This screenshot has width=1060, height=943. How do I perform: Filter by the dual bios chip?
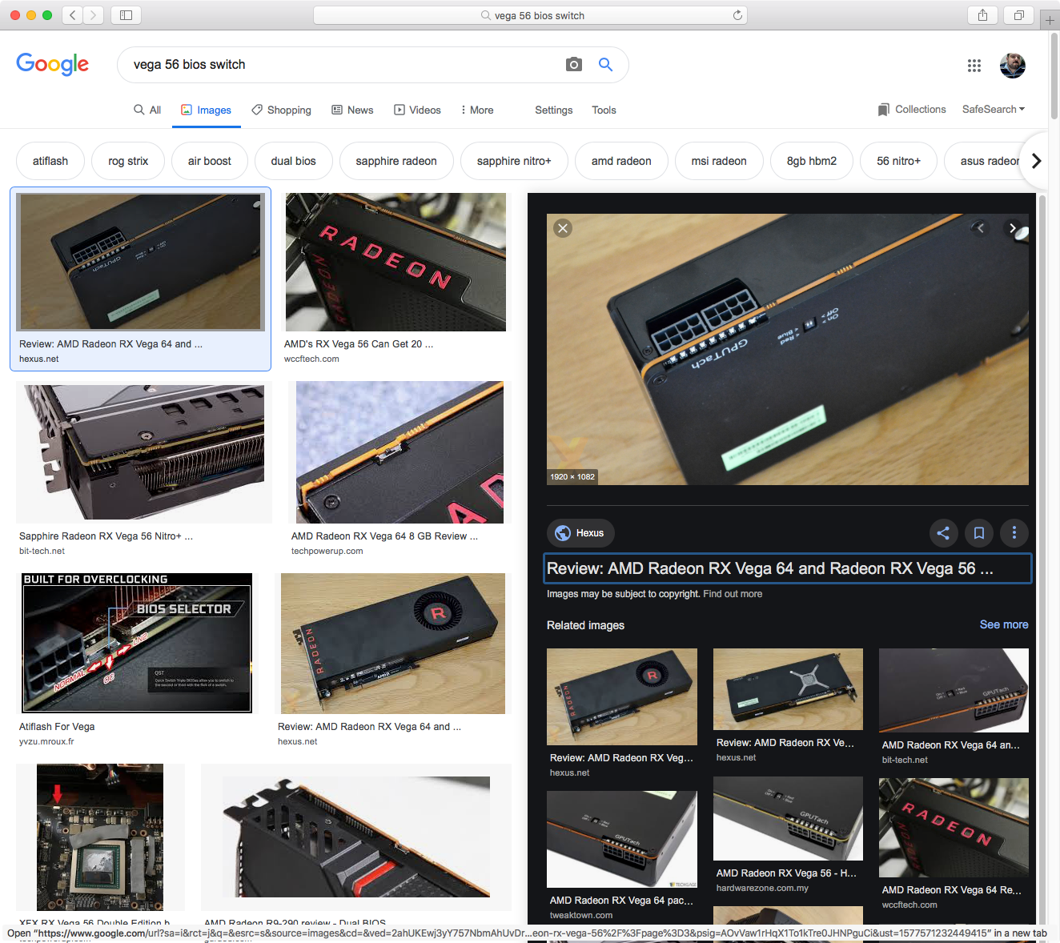[294, 161]
